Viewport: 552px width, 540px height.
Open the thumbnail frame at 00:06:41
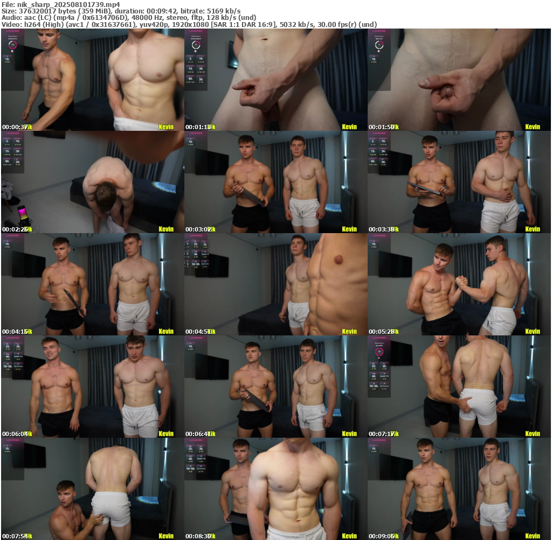pos(276,387)
